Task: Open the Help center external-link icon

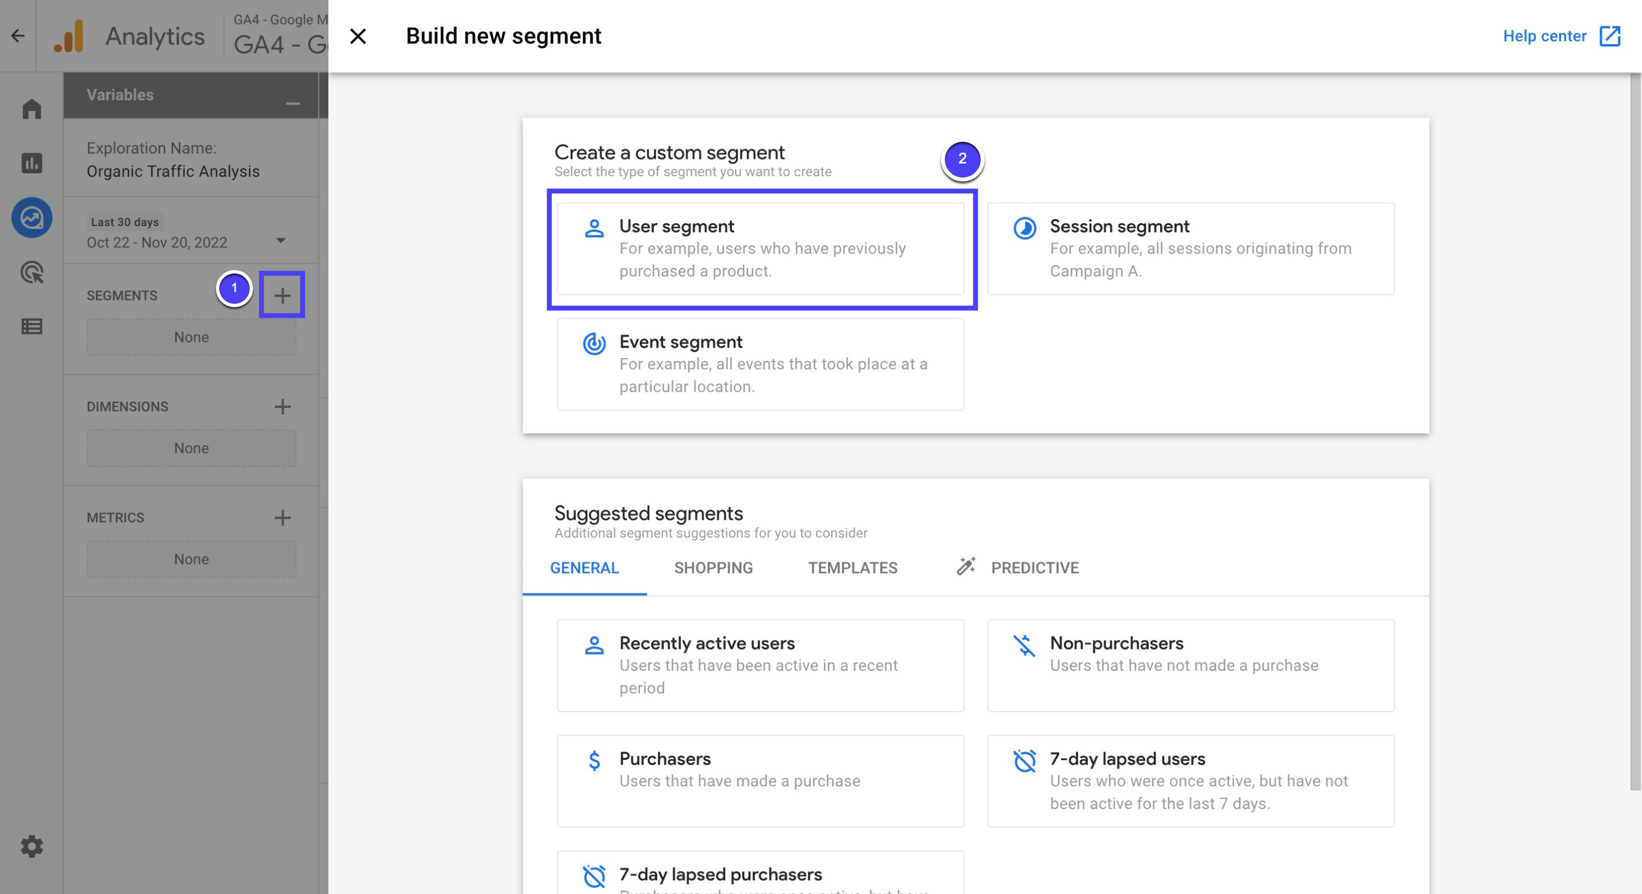Action: pyautogui.click(x=1610, y=36)
